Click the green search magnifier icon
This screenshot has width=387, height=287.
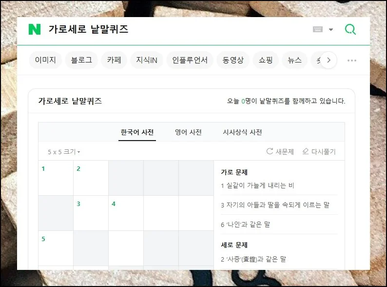coord(350,29)
